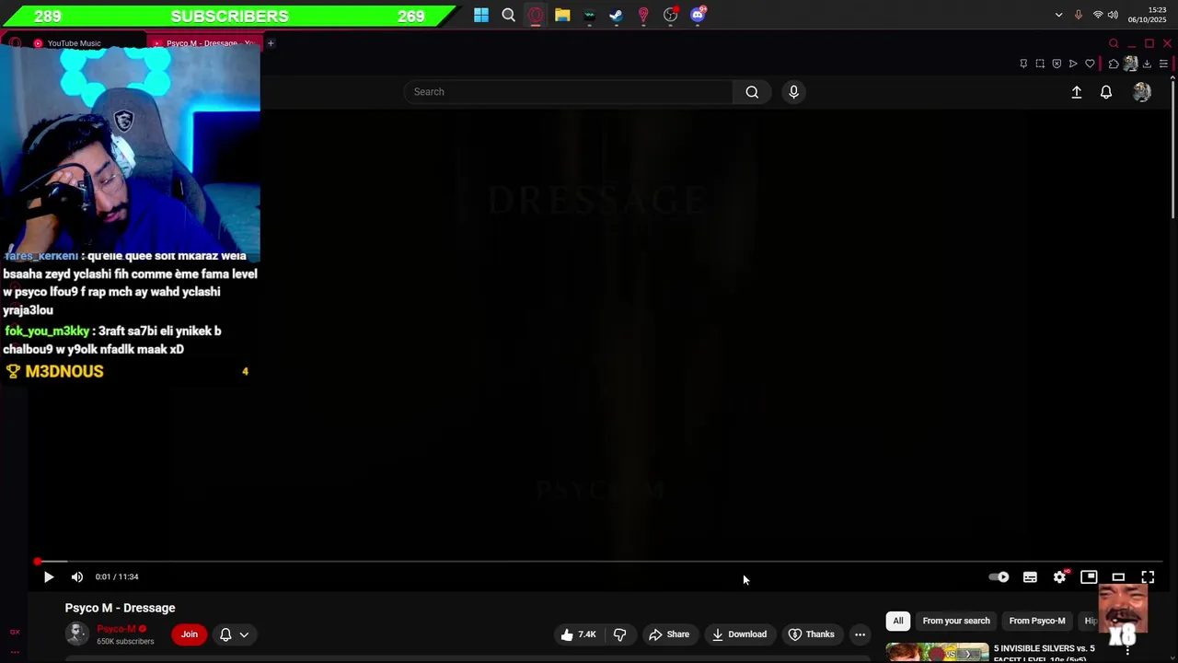Click in the YouTube search field
Viewport: 1178px width, 663px height.
pyautogui.click(x=569, y=92)
